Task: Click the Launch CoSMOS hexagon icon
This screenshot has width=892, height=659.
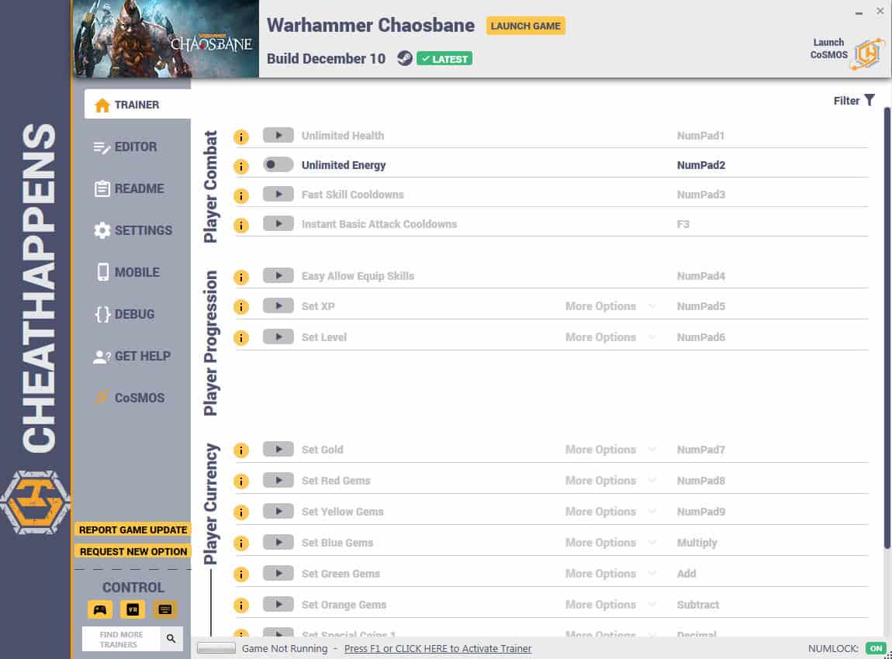Action: (868, 53)
